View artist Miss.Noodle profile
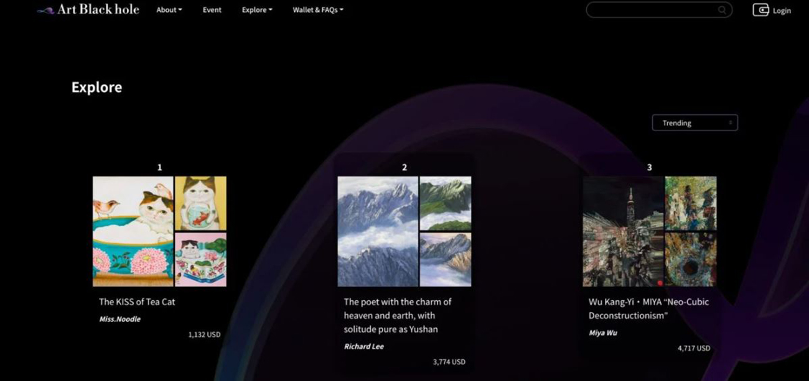Viewport: 809px width, 381px height. (x=119, y=319)
